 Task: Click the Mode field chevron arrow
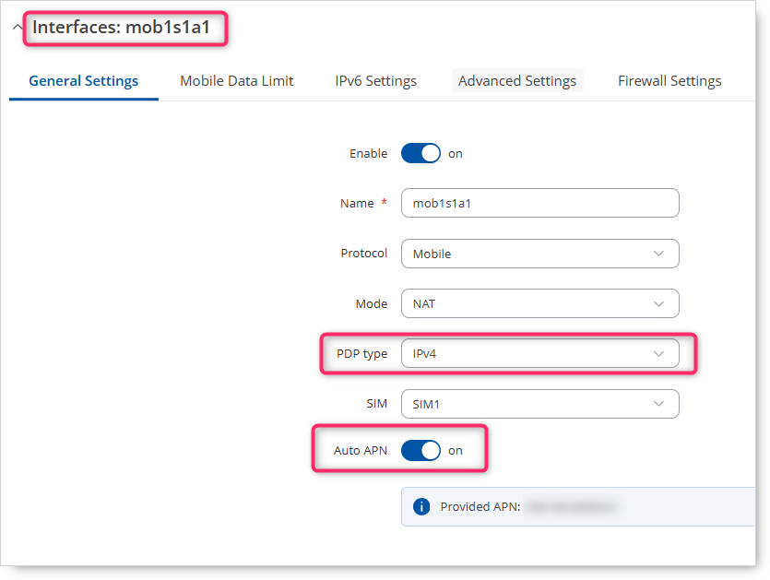point(658,304)
